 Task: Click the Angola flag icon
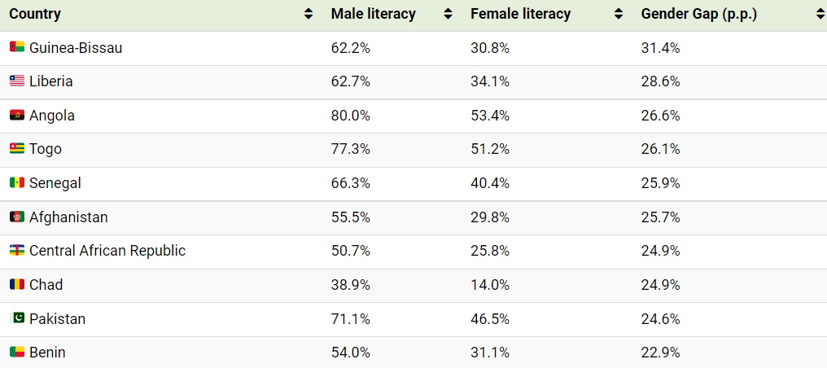[17, 116]
